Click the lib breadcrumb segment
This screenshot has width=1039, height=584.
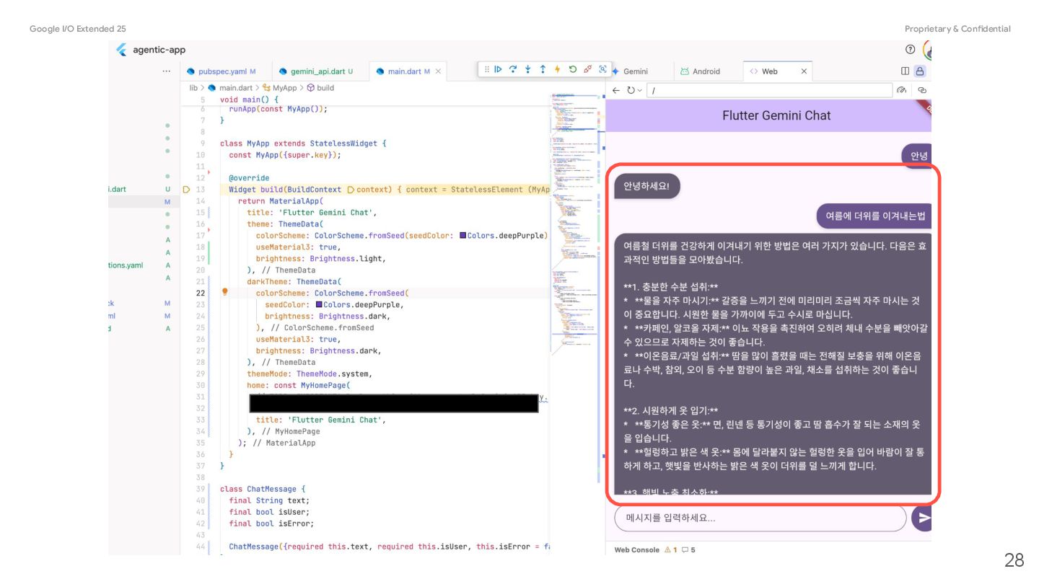point(193,88)
